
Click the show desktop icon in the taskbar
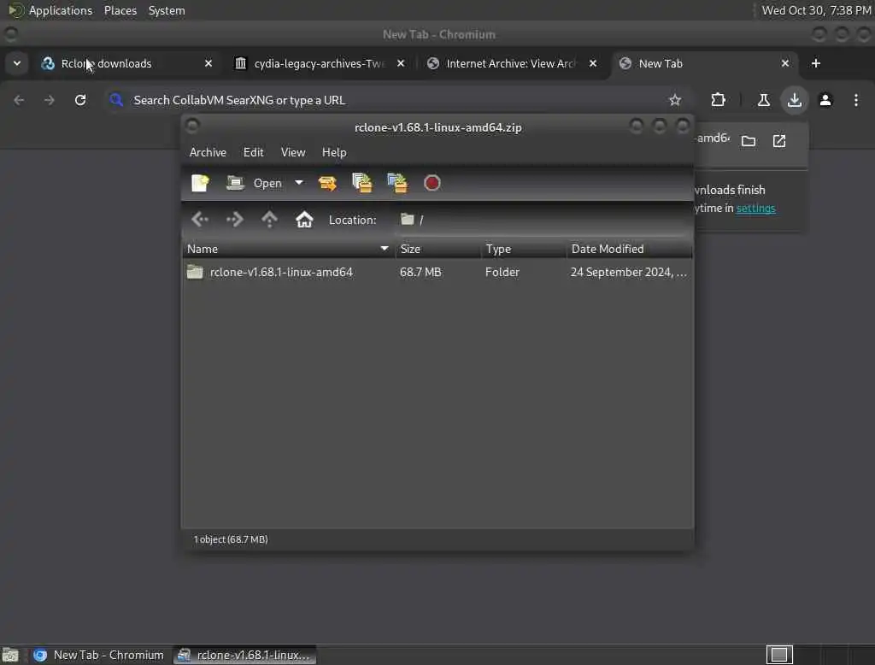[10, 655]
